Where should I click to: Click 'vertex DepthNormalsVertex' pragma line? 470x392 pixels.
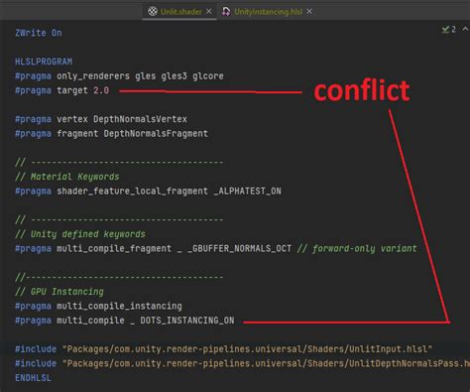click(101, 119)
